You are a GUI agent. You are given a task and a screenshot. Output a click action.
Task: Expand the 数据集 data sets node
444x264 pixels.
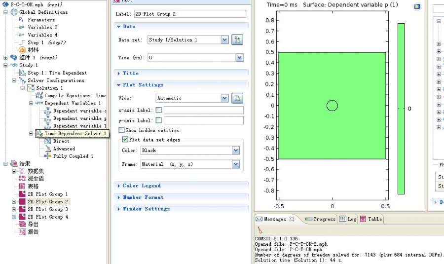pyautogui.click(x=14, y=171)
